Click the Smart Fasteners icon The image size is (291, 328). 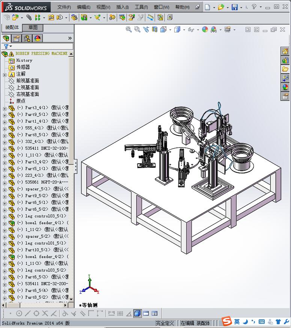pos(51,17)
